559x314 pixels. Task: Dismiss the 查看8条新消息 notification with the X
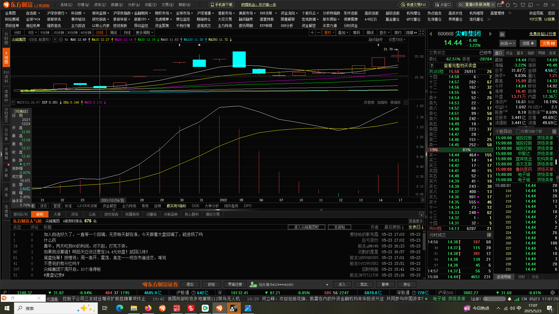pyautogui.click(x=493, y=5)
